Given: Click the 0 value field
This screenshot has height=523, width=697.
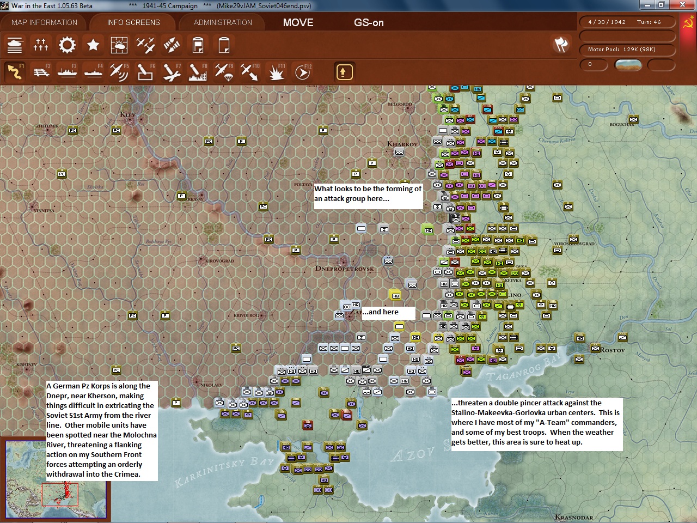Looking at the screenshot, I should (594, 64).
